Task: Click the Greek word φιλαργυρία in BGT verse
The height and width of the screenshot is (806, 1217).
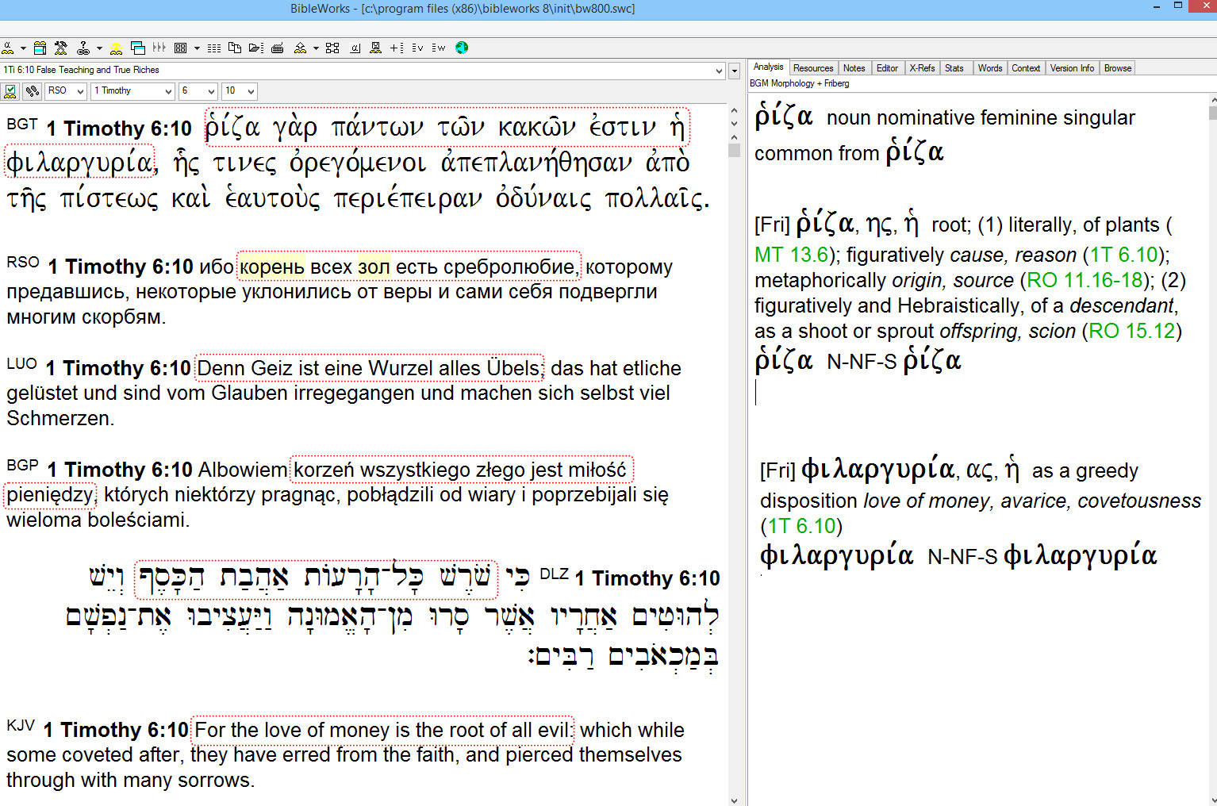Action: tap(79, 163)
